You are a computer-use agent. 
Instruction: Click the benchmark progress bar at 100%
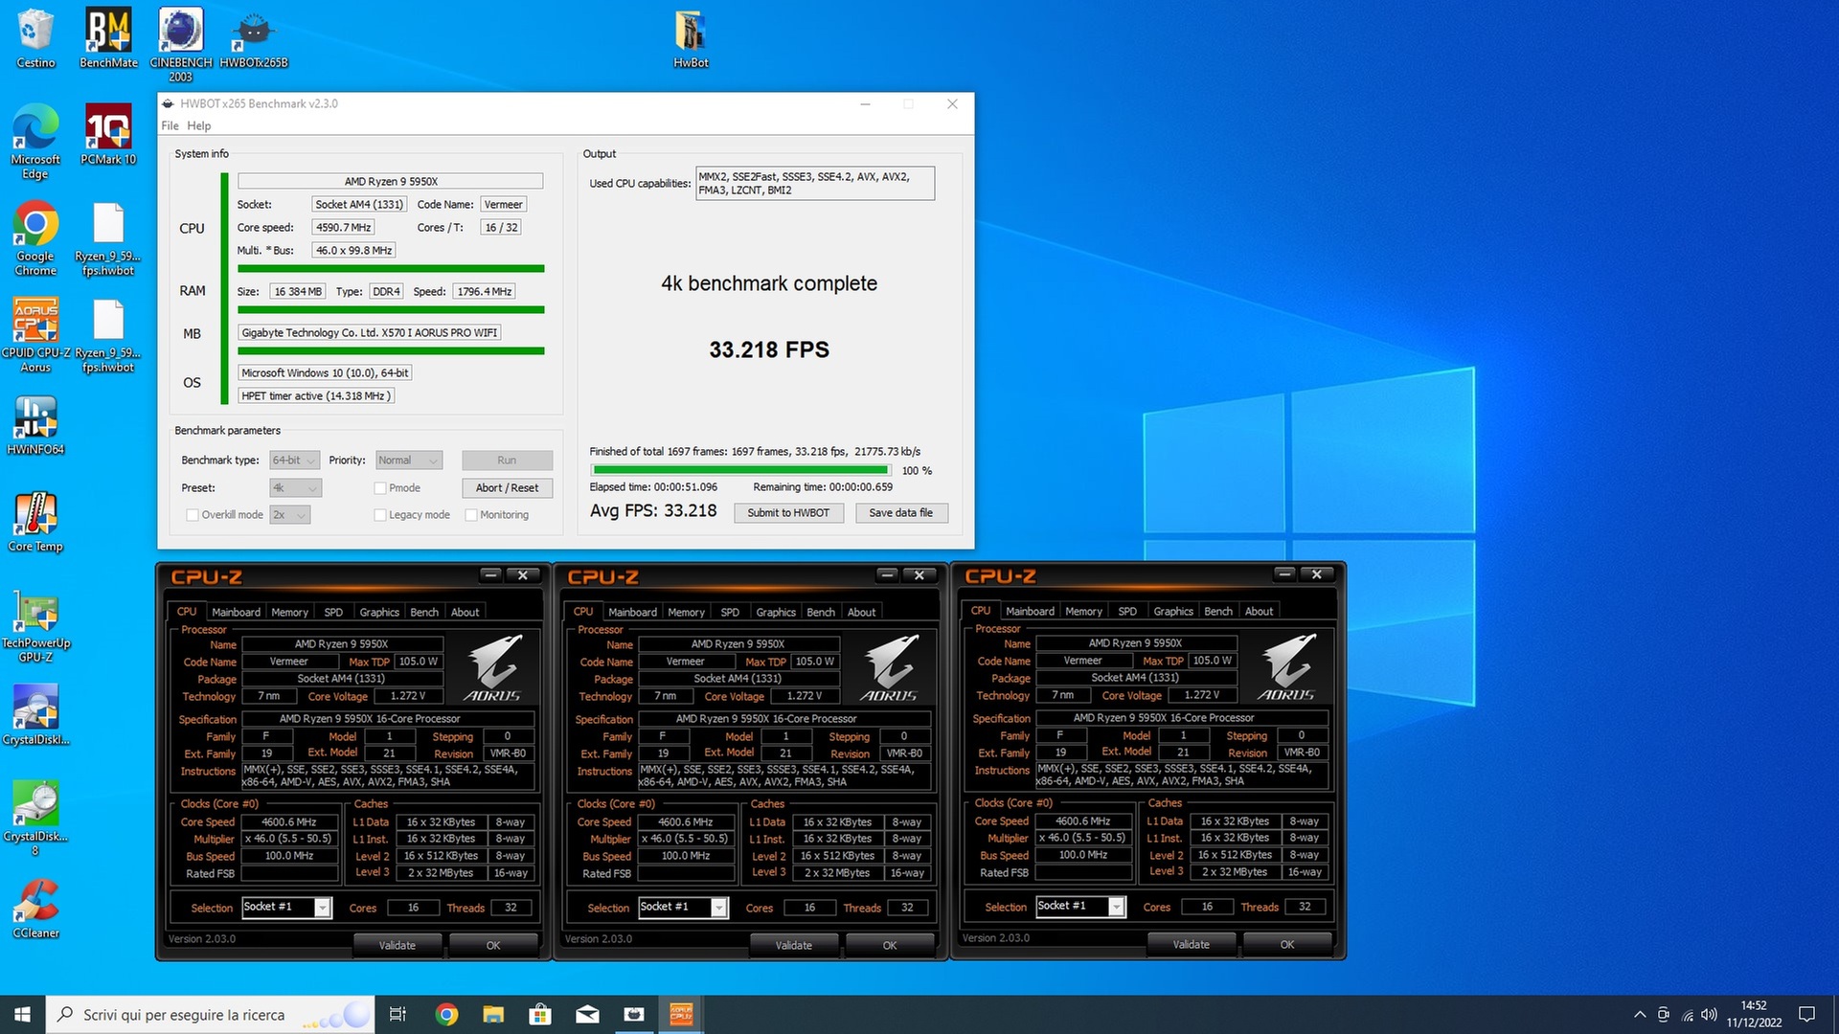click(740, 470)
